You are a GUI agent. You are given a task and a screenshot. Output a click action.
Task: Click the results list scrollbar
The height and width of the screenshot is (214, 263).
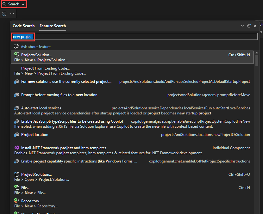pos(257,60)
